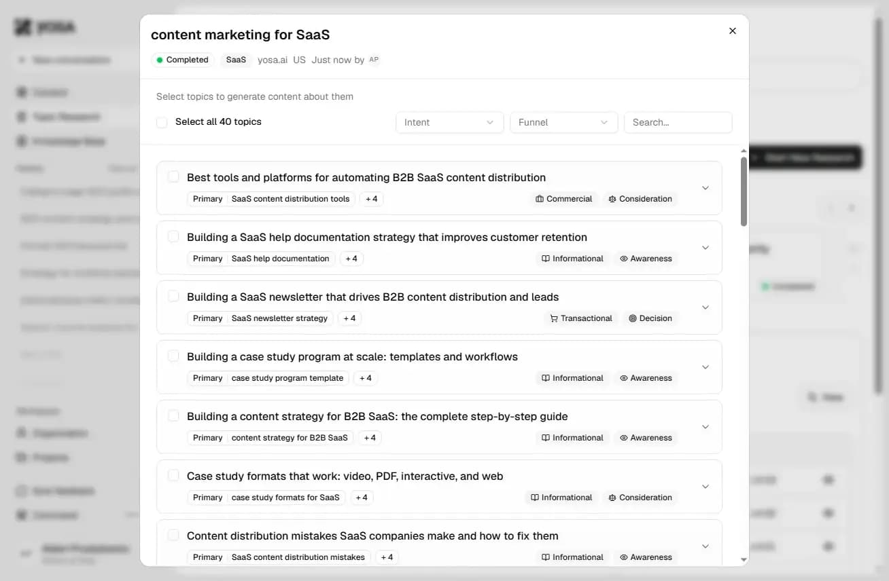Click +4 keywords next to SaaS help documentation
The image size is (889, 581).
pos(351,259)
